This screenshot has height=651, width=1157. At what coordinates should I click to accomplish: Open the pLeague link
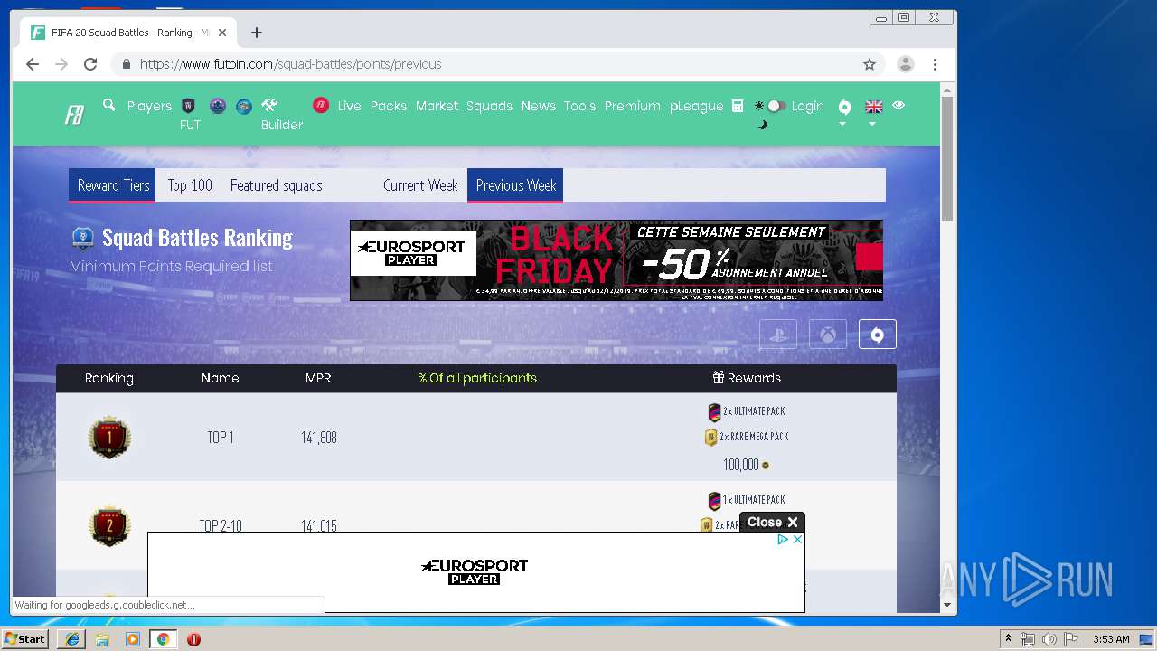click(696, 106)
